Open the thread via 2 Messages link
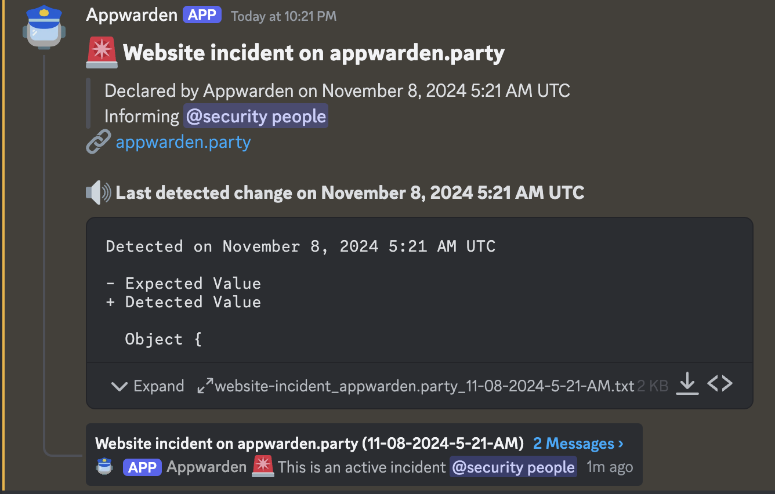The width and height of the screenshot is (775, 494). point(577,443)
